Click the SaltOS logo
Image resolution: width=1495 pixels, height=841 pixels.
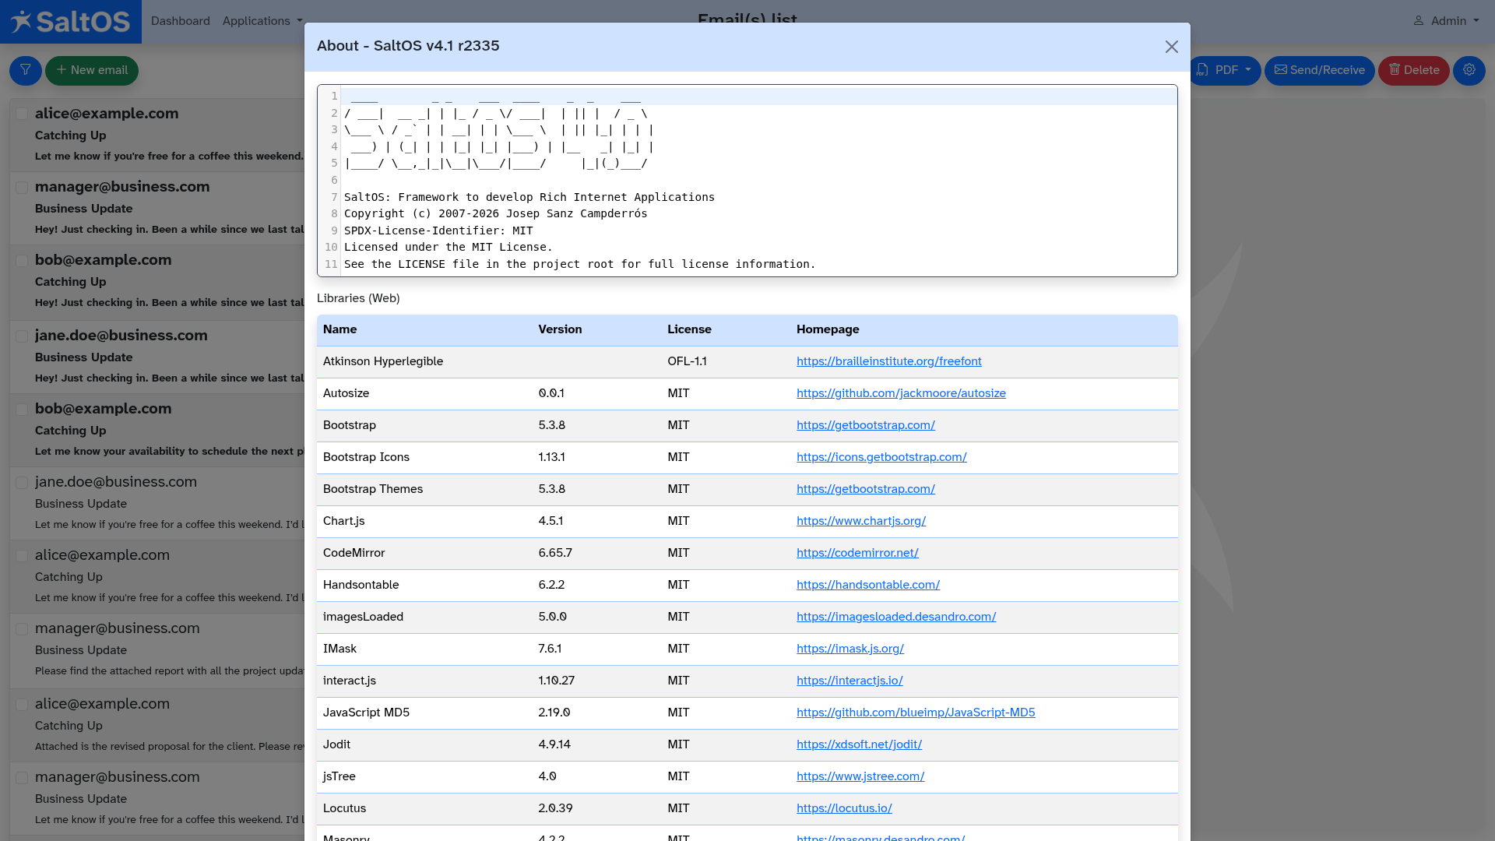pyautogui.click(x=71, y=21)
